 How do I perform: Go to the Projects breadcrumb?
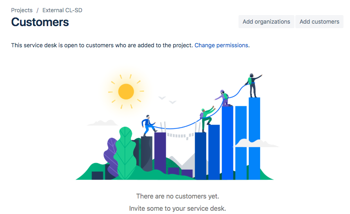point(22,10)
